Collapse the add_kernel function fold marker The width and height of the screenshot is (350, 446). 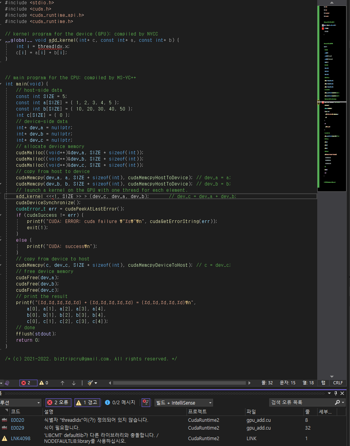click(1, 40)
